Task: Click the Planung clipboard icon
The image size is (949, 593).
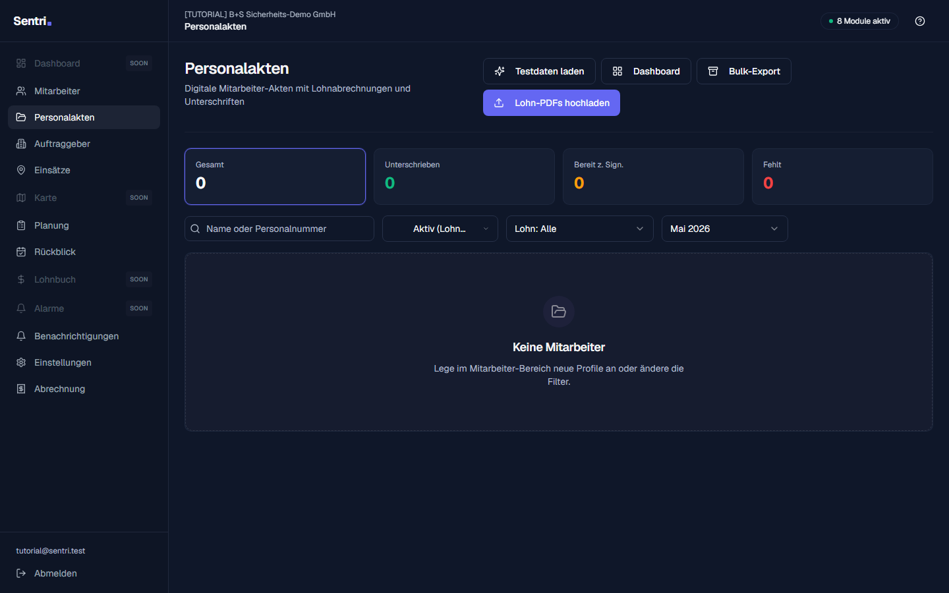Action: (x=21, y=225)
